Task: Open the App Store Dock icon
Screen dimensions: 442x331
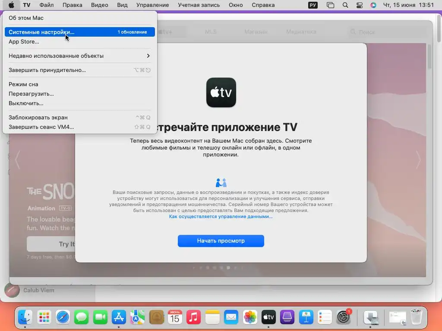Action: click(x=119, y=317)
